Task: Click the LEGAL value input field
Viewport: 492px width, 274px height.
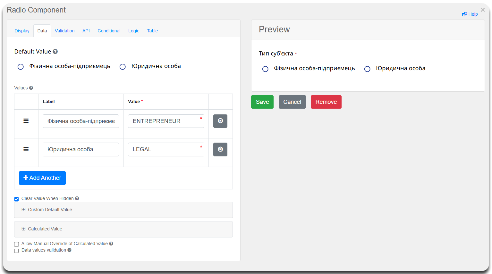Action: (x=166, y=149)
